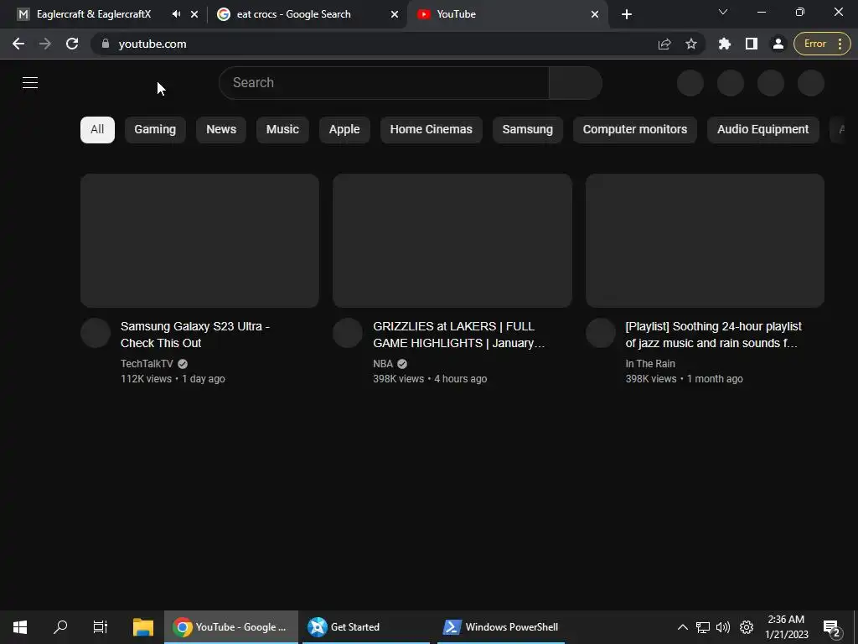Click title Samsung Galaxy S23 Ultra - Check This Out
The image size is (858, 644).
194,335
